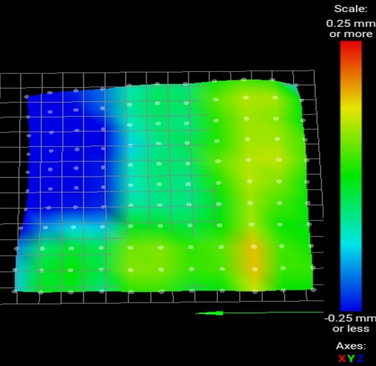Click the red X axis letter

pos(342,359)
